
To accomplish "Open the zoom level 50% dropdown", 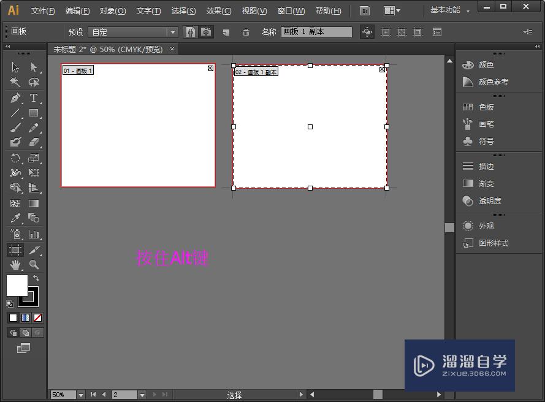I will coord(81,395).
